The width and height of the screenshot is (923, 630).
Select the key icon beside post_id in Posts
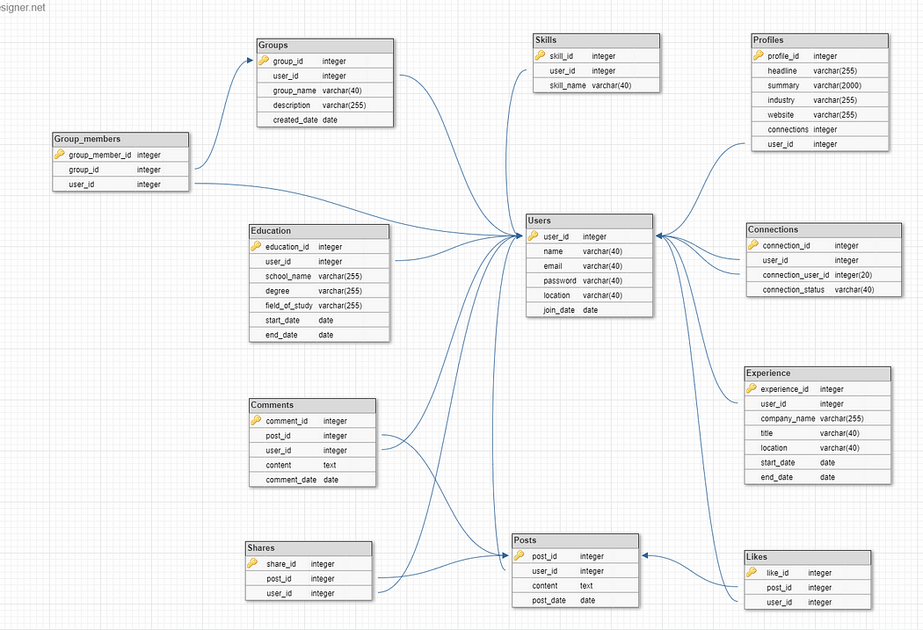coord(520,556)
